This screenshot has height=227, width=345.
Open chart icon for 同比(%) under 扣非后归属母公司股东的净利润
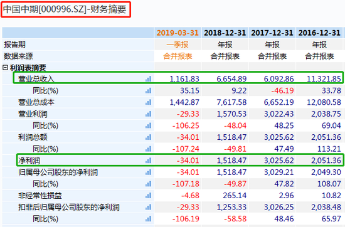point(148,219)
